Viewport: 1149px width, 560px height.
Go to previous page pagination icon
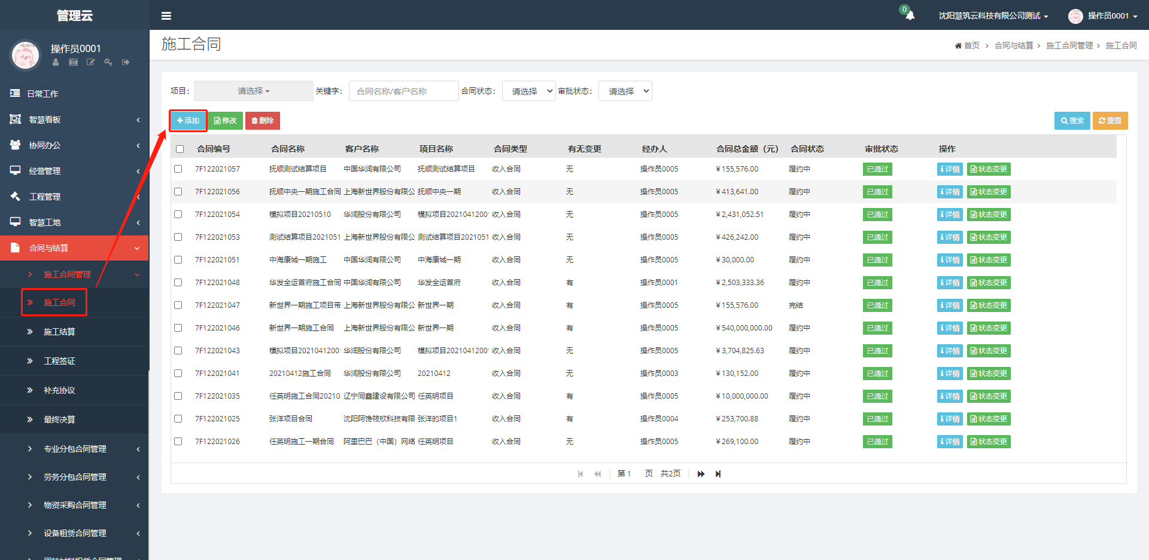(x=597, y=474)
